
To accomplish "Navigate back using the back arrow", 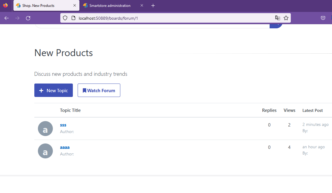I will 6,18.
